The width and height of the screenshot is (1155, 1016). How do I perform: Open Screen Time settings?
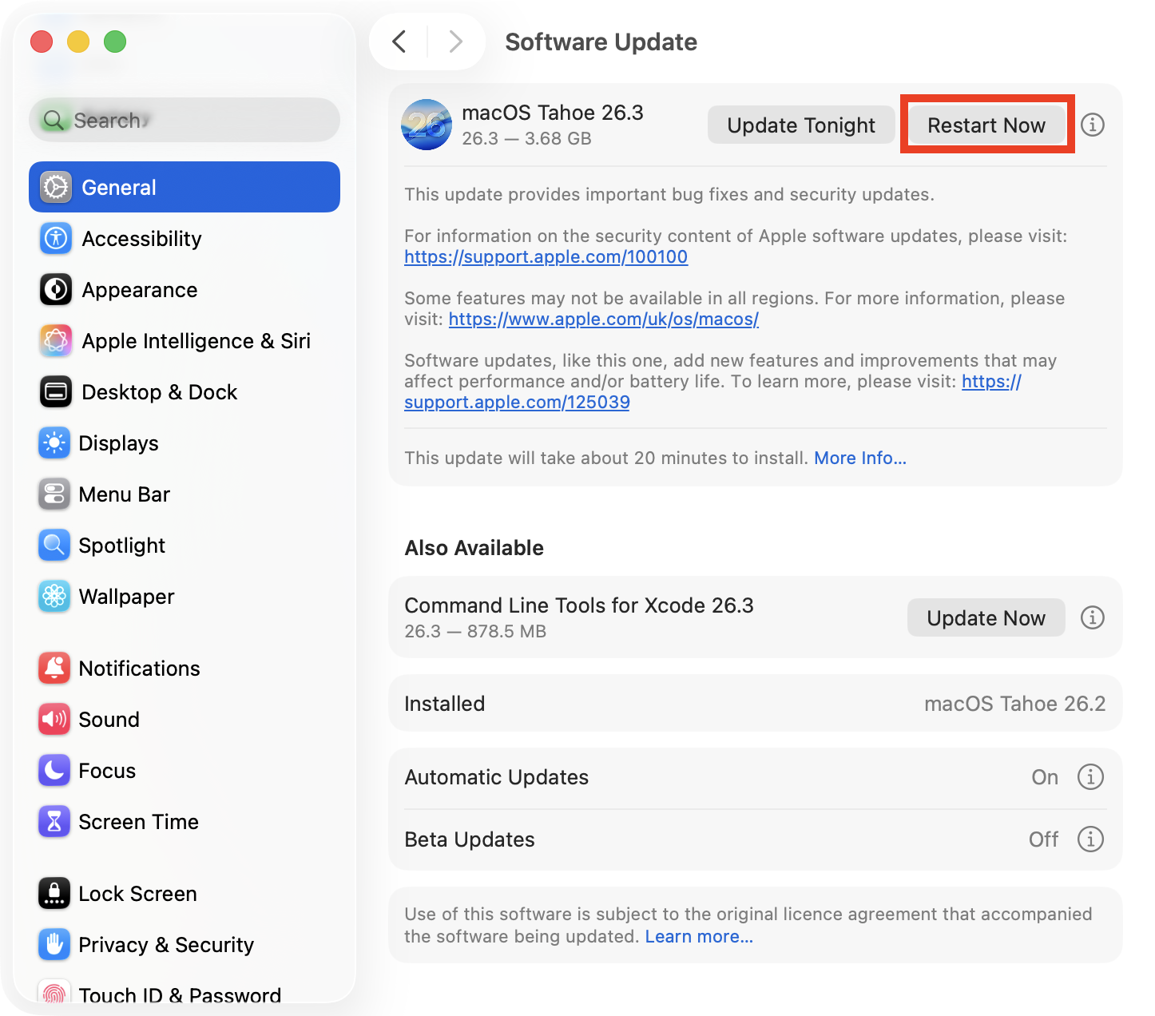pyautogui.click(x=139, y=821)
